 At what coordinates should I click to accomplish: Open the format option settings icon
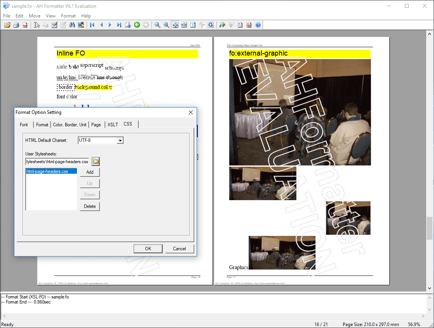240,25
